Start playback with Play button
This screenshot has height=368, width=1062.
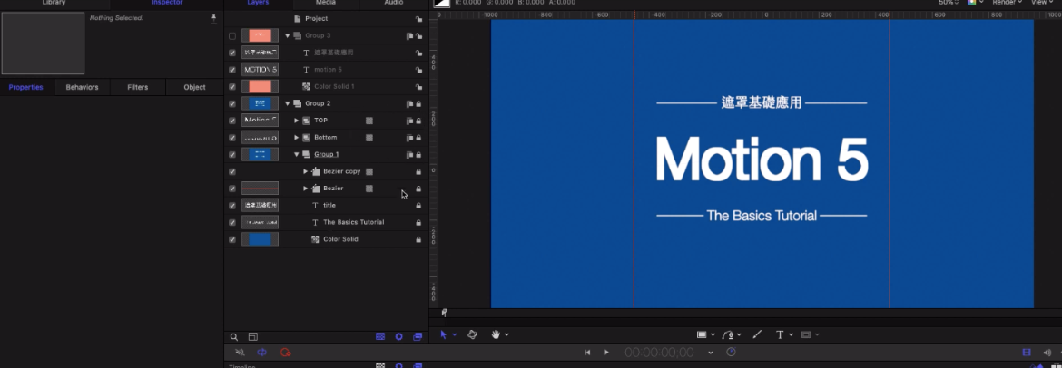[606, 353]
